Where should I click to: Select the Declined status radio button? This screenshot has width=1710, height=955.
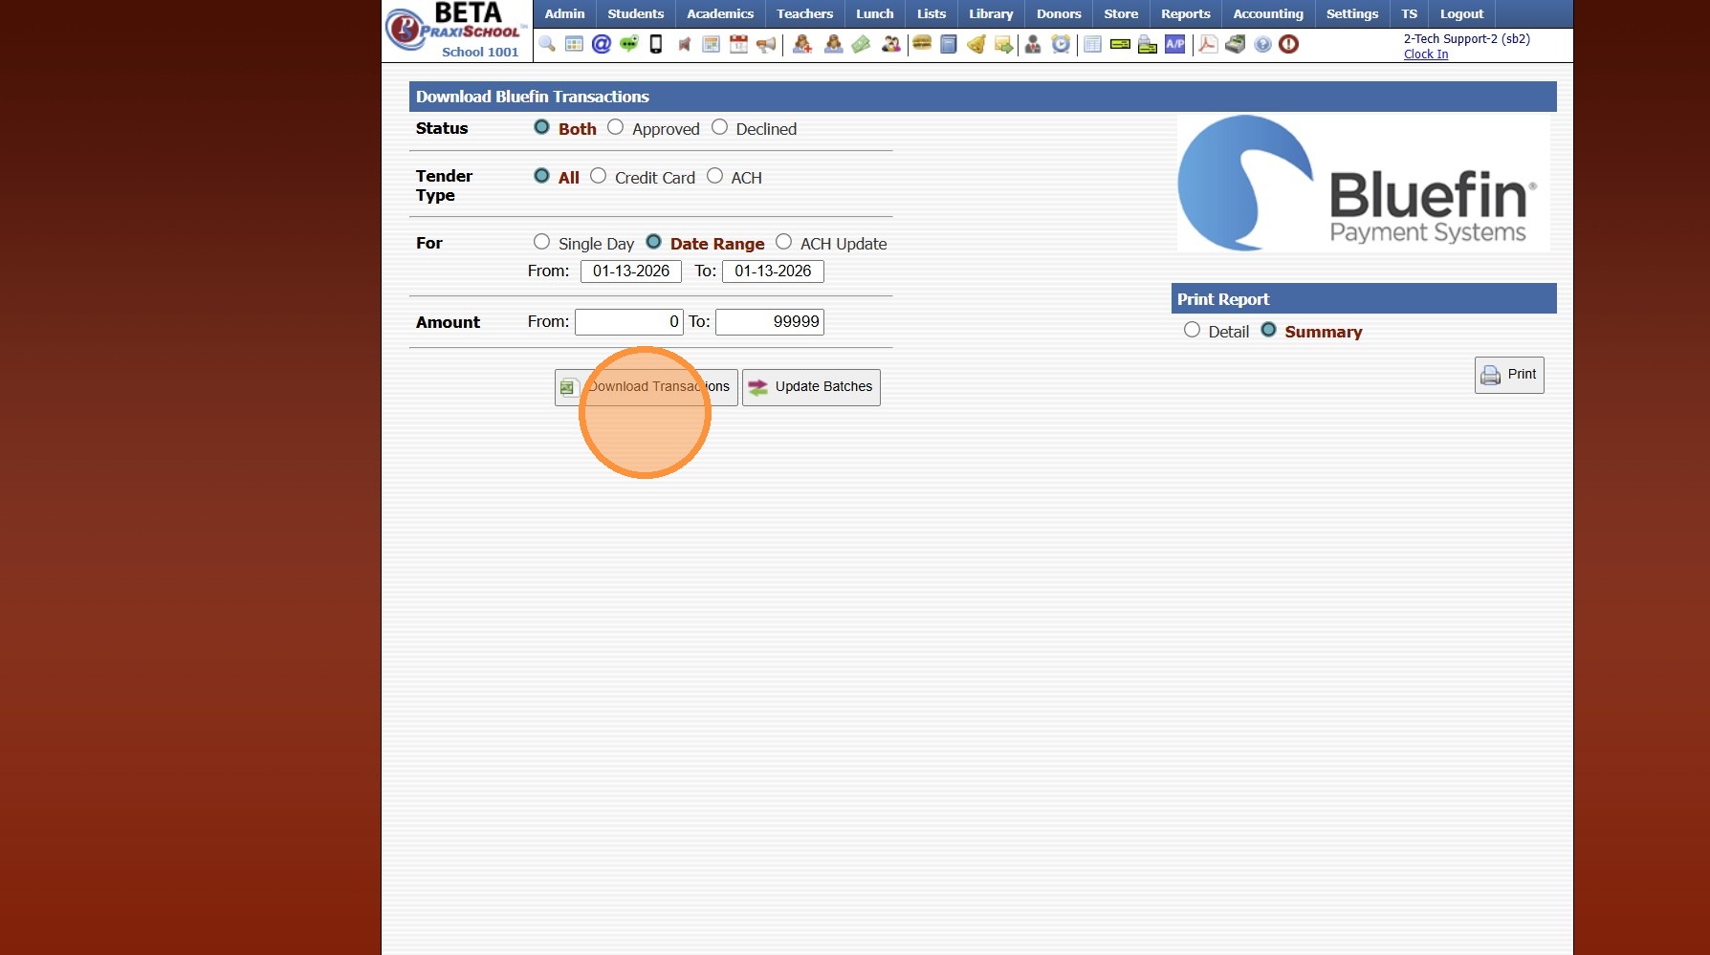(x=719, y=127)
